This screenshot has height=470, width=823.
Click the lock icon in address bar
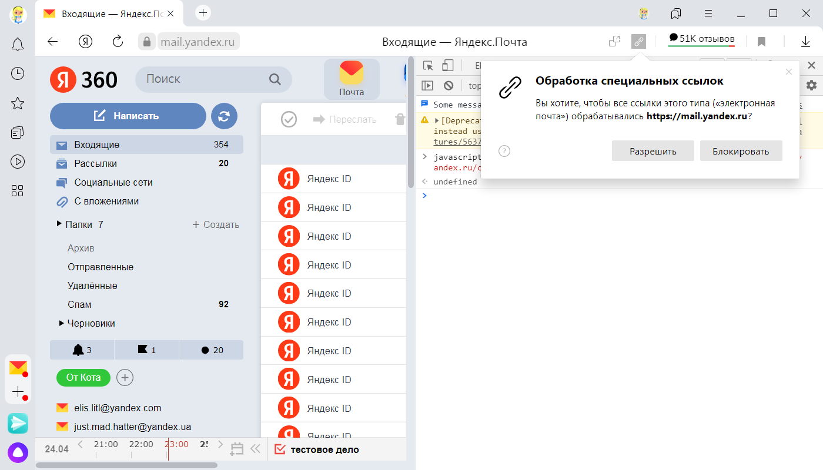click(146, 42)
